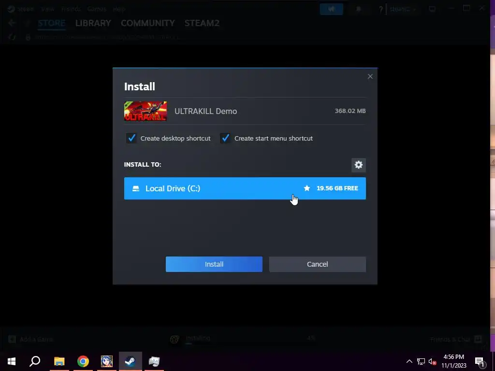Open install location settings gear
This screenshot has width=495, height=371.
pyautogui.click(x=359, y=165)
